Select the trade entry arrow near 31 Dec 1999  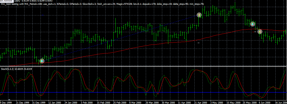point(42,61)
